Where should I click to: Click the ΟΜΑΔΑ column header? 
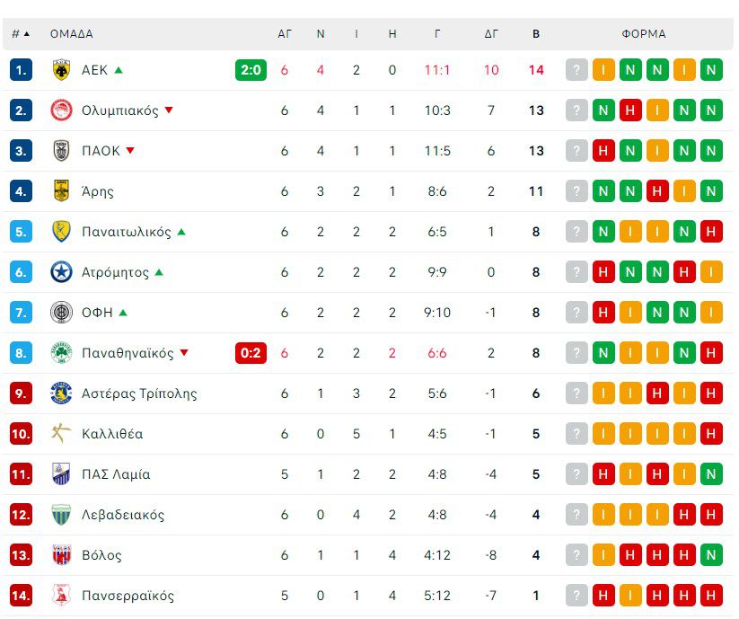point(72,34)
